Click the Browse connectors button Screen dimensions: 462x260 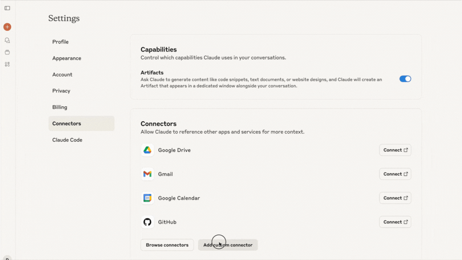pos(167,245)
